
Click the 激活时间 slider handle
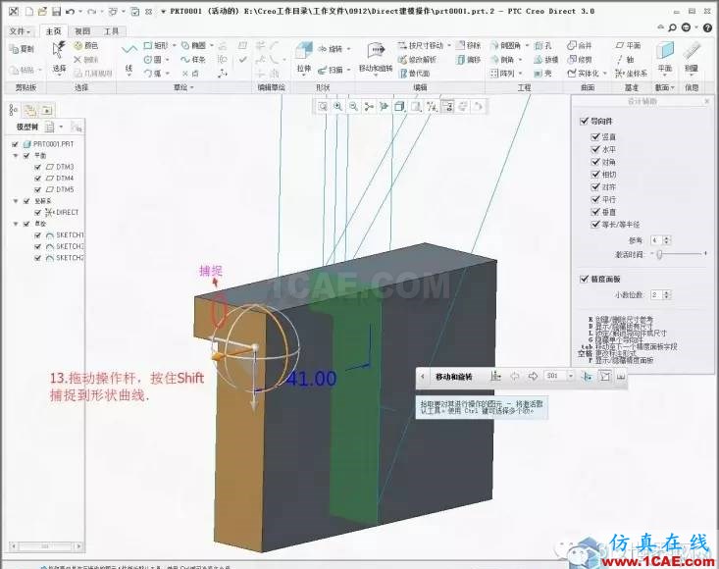click(x=659, y=253)
